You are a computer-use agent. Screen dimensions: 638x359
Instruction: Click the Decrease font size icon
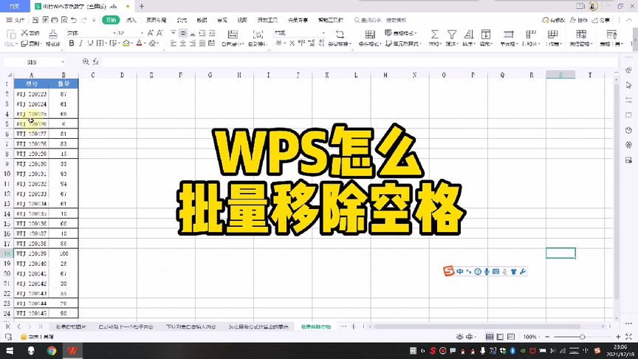coord(160,33)
